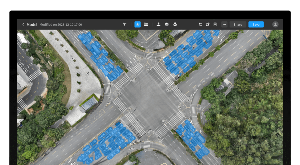The image size is (300, 165).
Task: Click the 3D mesh model icon
Action: 166,24
